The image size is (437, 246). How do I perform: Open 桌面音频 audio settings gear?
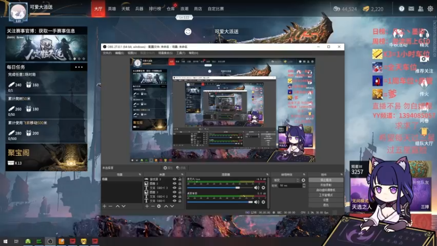(x=263, y=202)
